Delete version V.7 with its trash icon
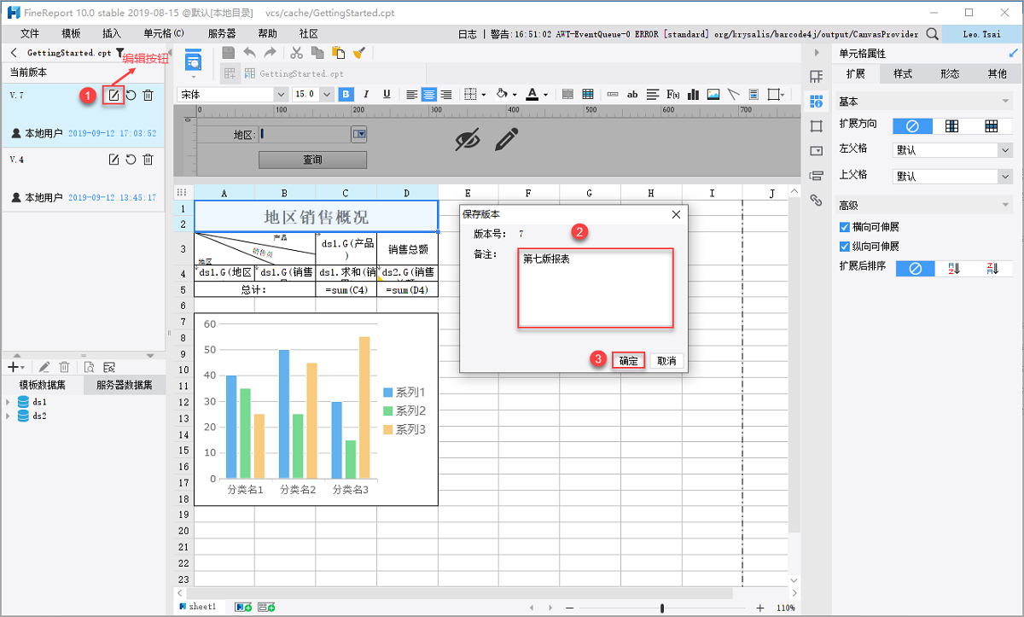1024x617 pixels. tap(148, 96)
